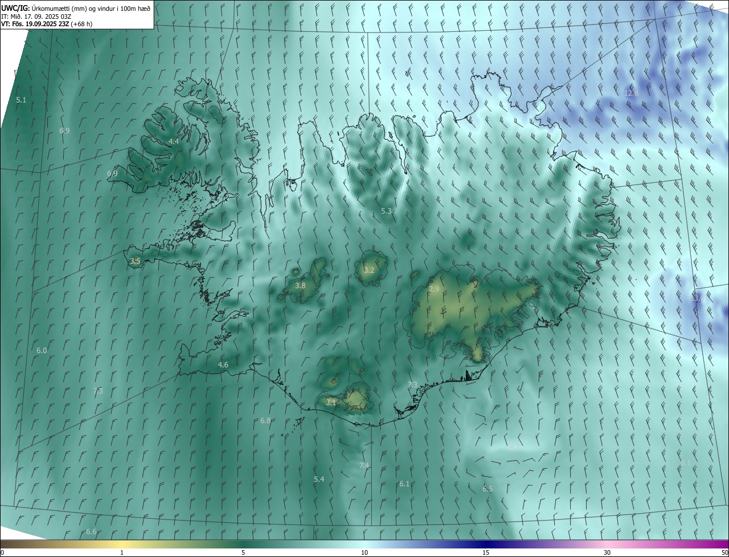The width and height of the screenshot is (729, 557).
Task: Click the 6.0 value on the map
Action: coord(42,350)
